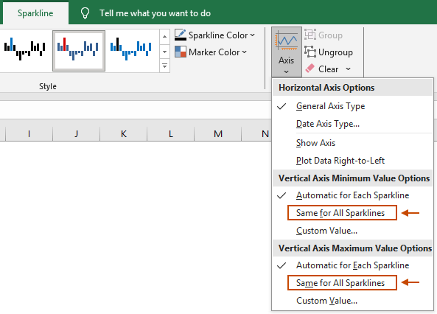Select Automatic for Each Sparkline under Maximum
Viewport: 437px width, 314px height.
(x=352, y=265)
